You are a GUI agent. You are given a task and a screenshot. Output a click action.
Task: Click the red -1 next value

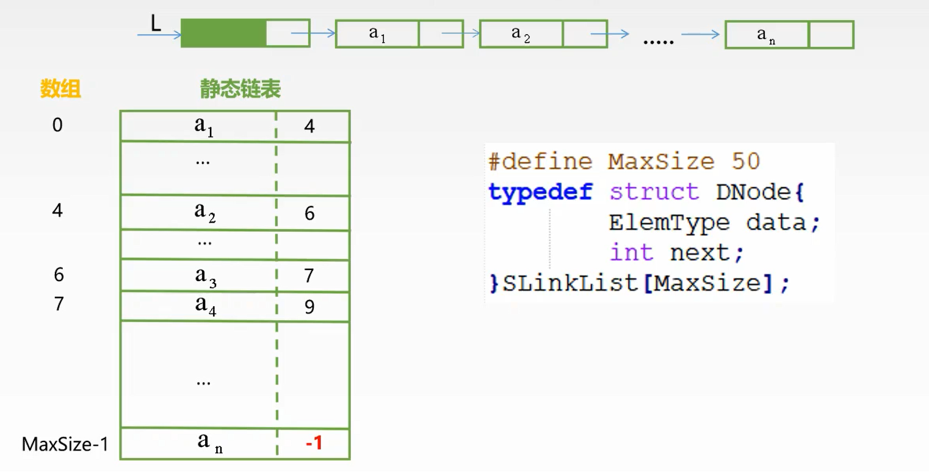coord(313,443)
